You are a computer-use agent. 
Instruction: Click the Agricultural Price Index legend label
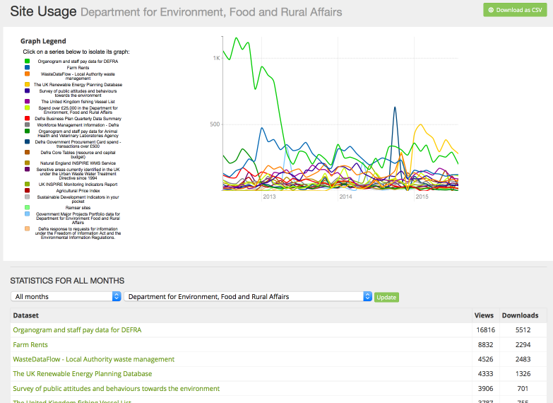coord(78,191)
